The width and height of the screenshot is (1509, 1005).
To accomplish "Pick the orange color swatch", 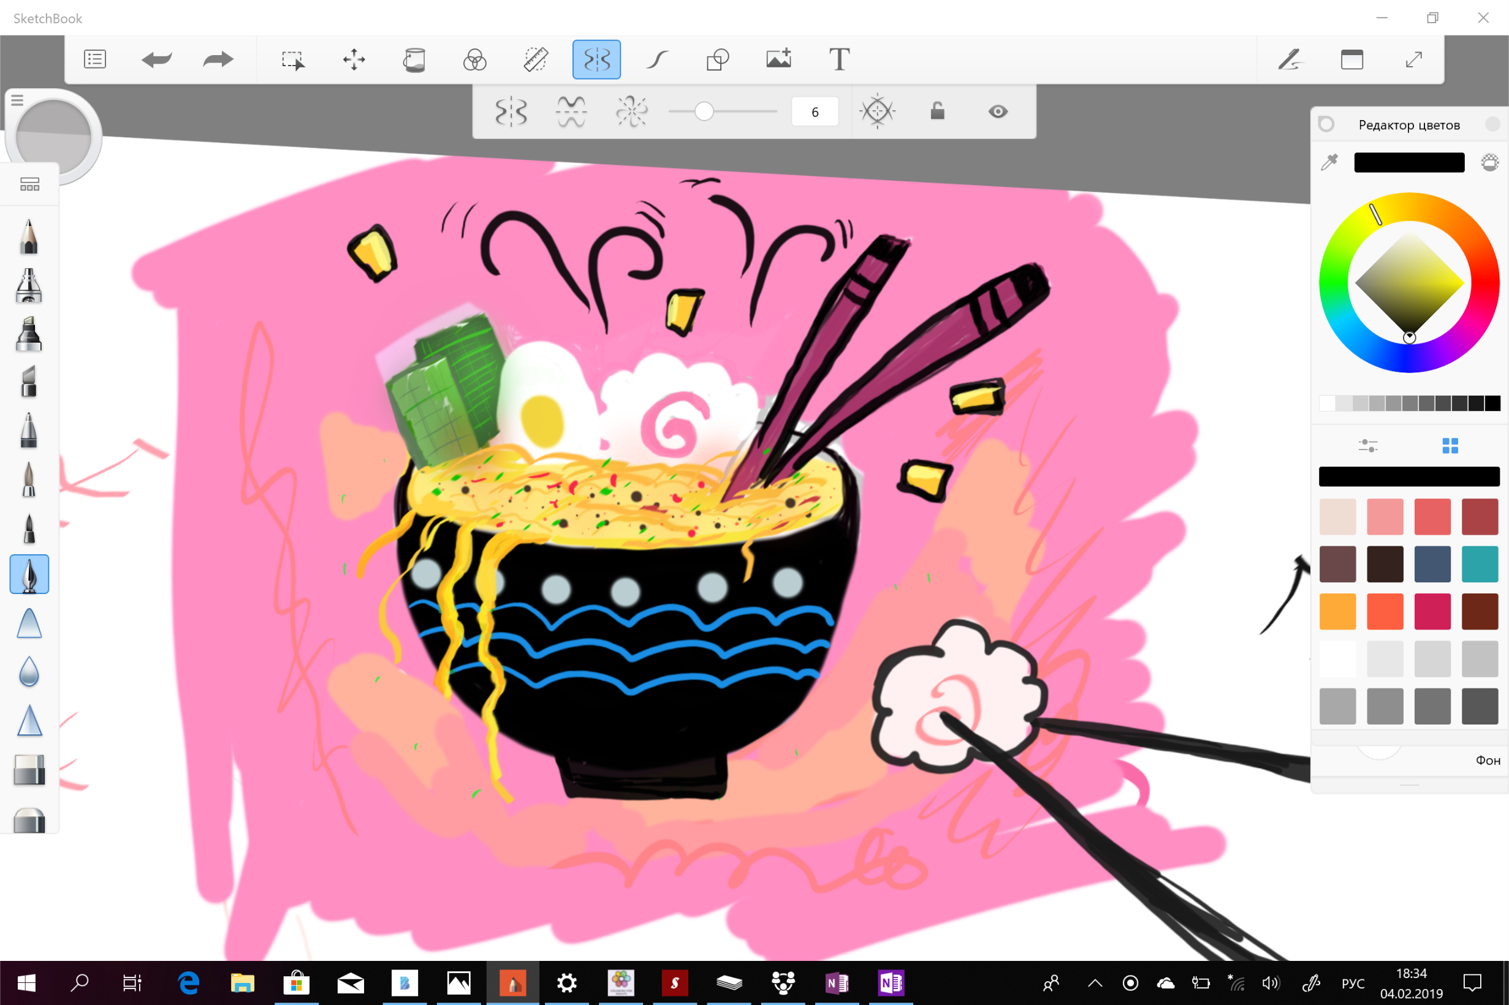I will click(x=1337, y=611).
